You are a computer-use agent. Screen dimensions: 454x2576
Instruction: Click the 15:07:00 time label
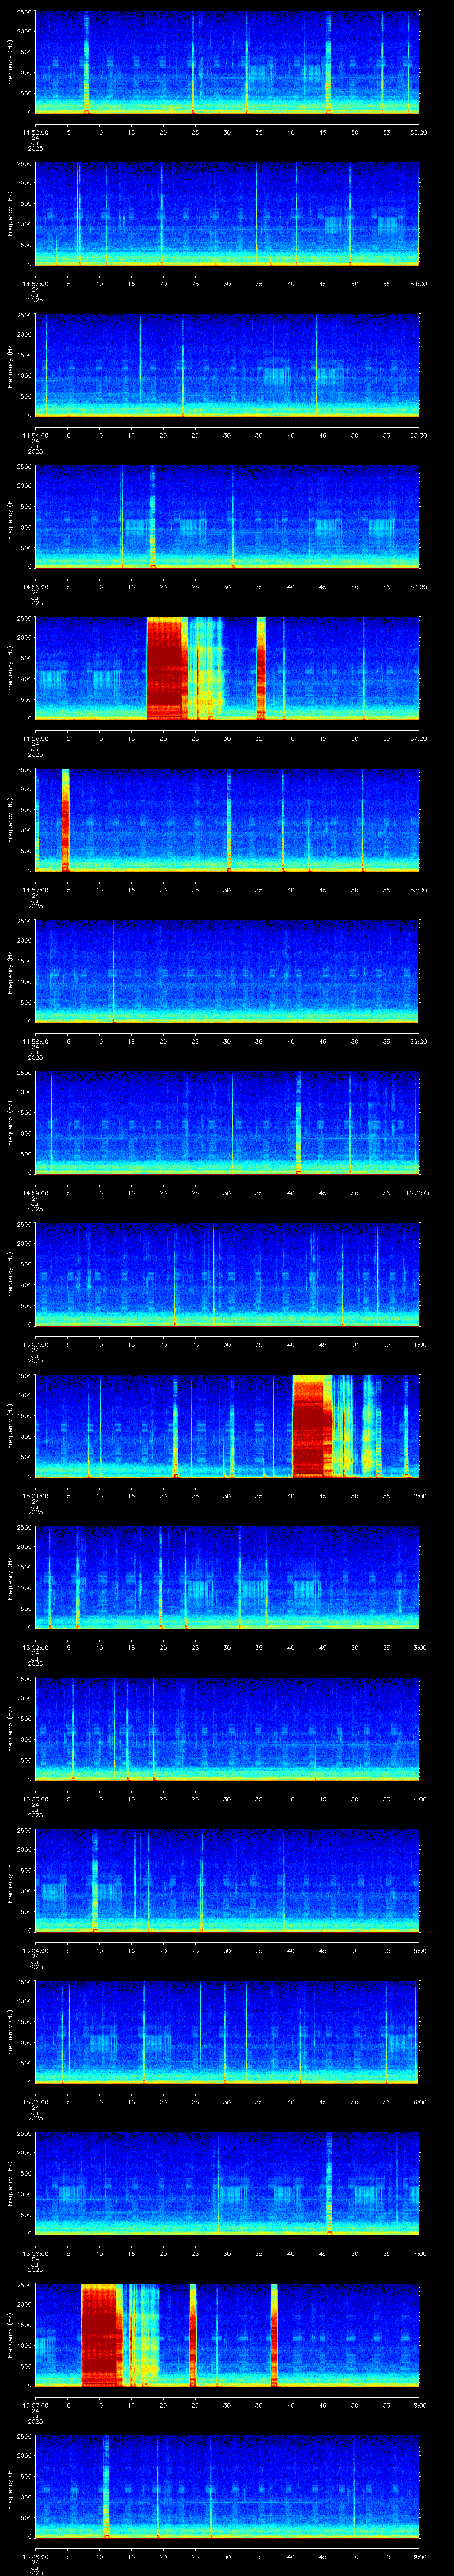click(36, 2405)
